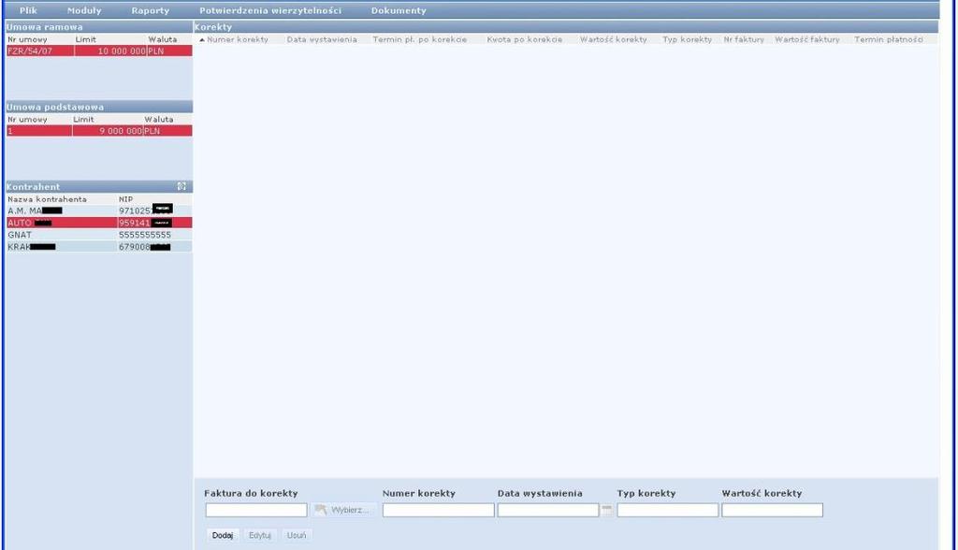Select the 9 000 000 limit row

pyautogui.click(x=99, y=131)
